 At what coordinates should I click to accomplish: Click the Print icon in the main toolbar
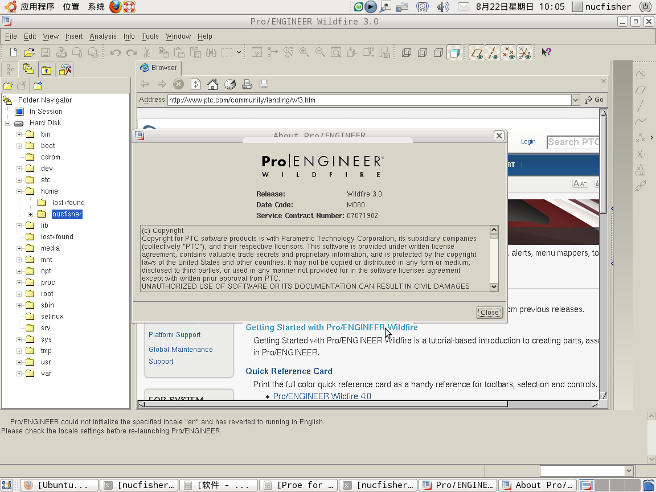coord(61,52)
